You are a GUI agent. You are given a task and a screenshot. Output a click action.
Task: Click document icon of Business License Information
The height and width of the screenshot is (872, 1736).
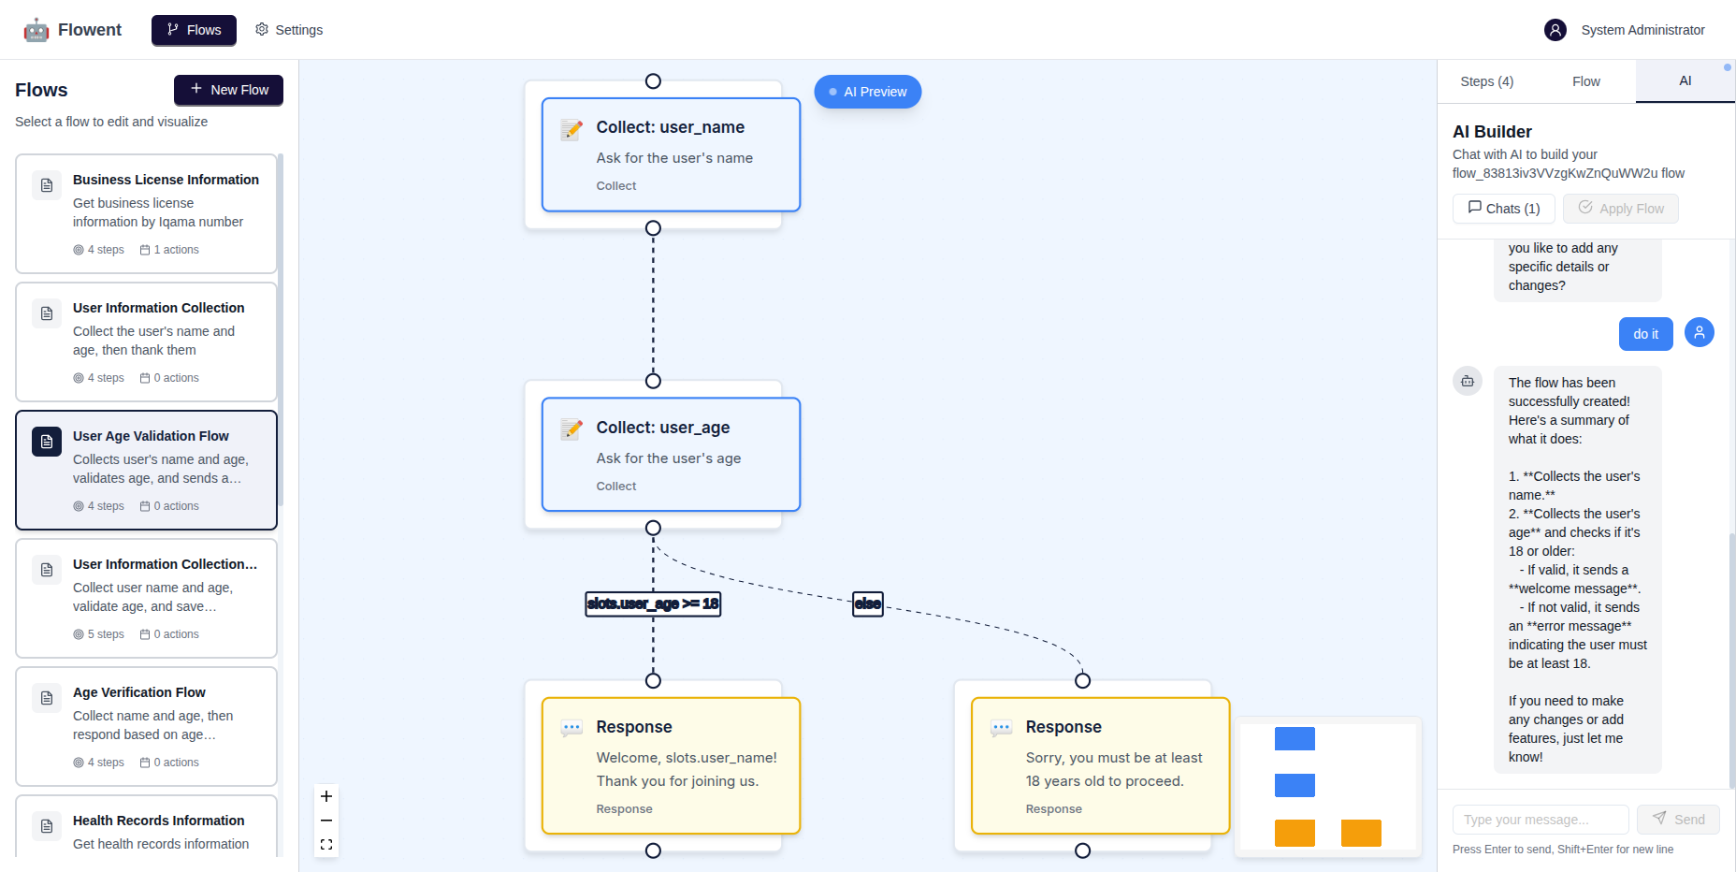(x=47, y=185)
